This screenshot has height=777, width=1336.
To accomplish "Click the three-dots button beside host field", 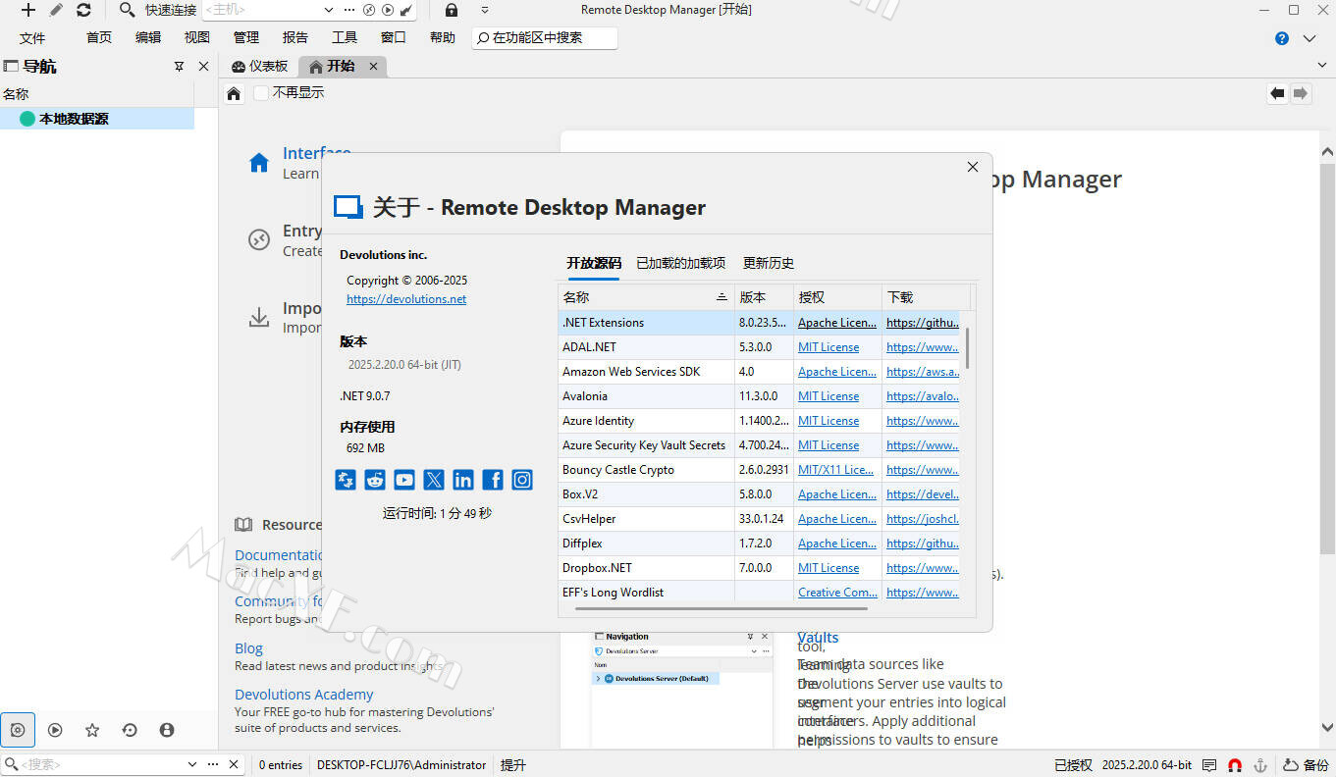I will coord(349,10).
